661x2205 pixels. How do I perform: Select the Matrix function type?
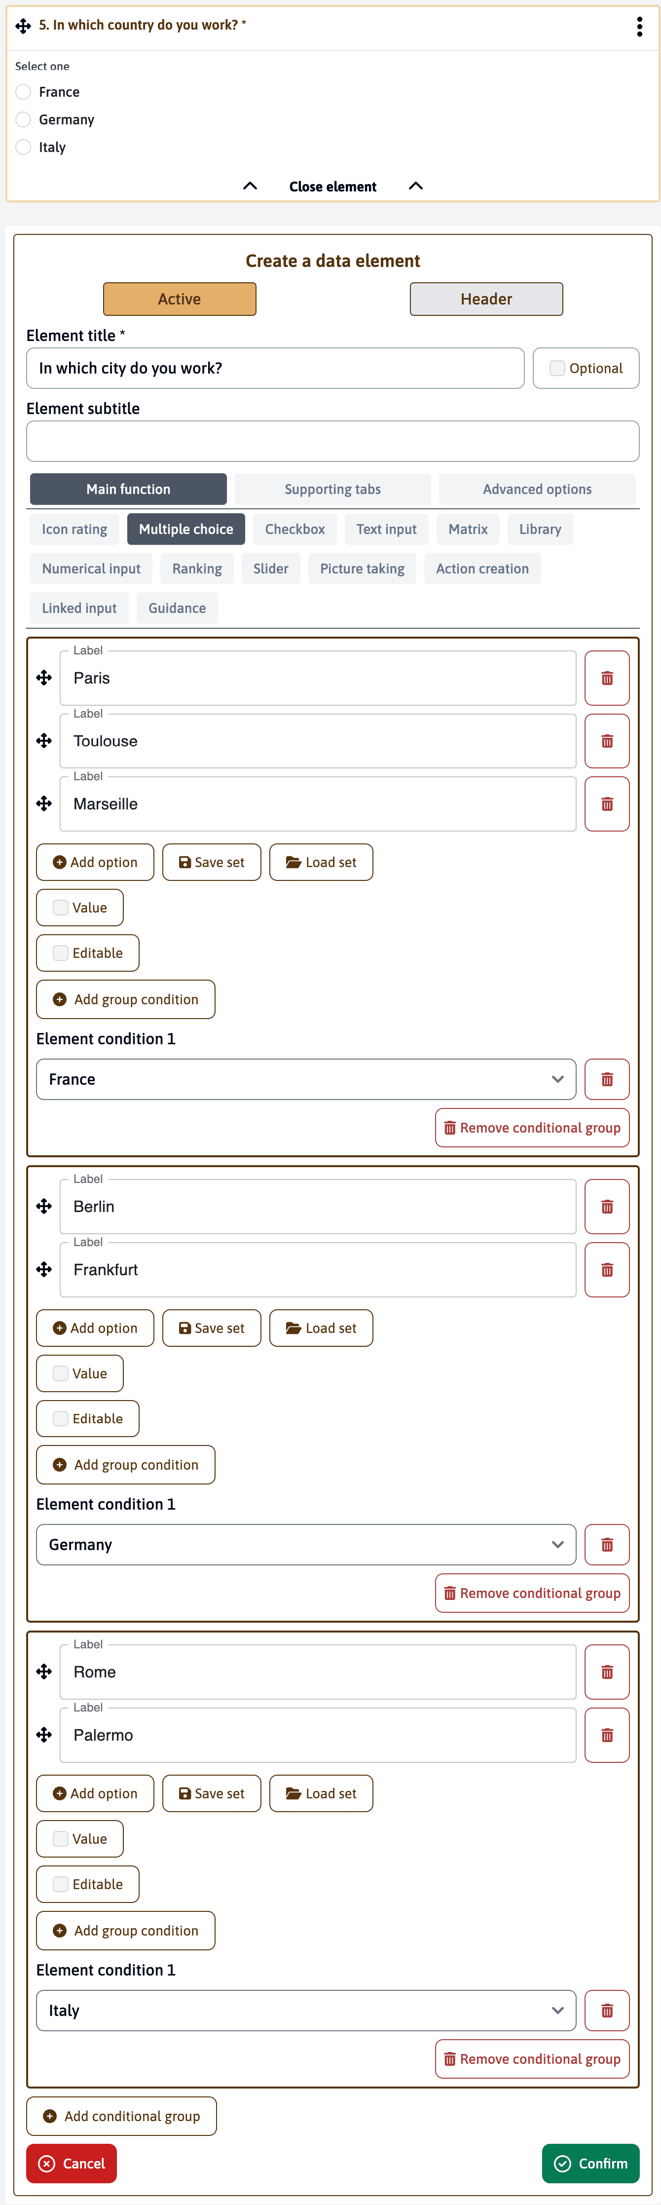pos(468,529)
